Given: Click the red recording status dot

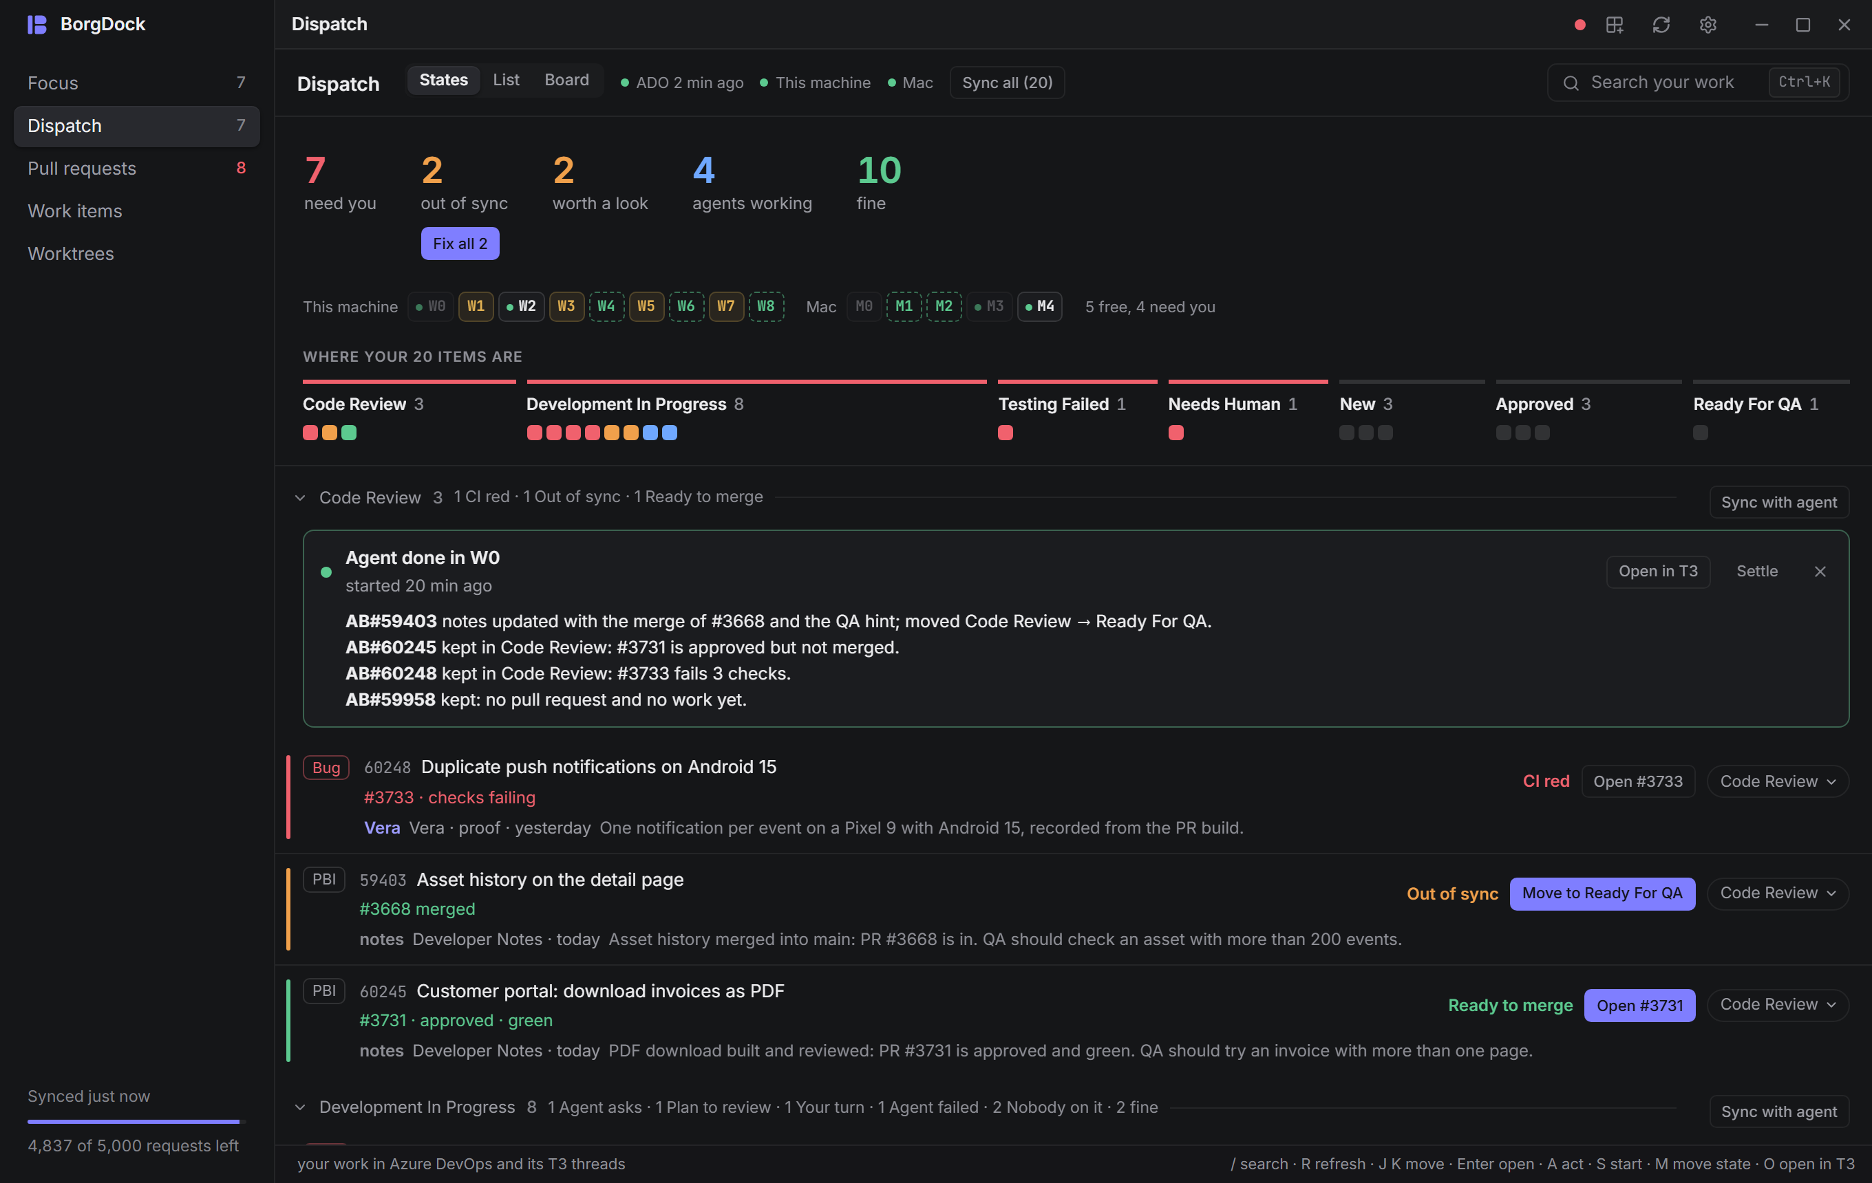Looking at the screenshot, I should [1579, 25].
